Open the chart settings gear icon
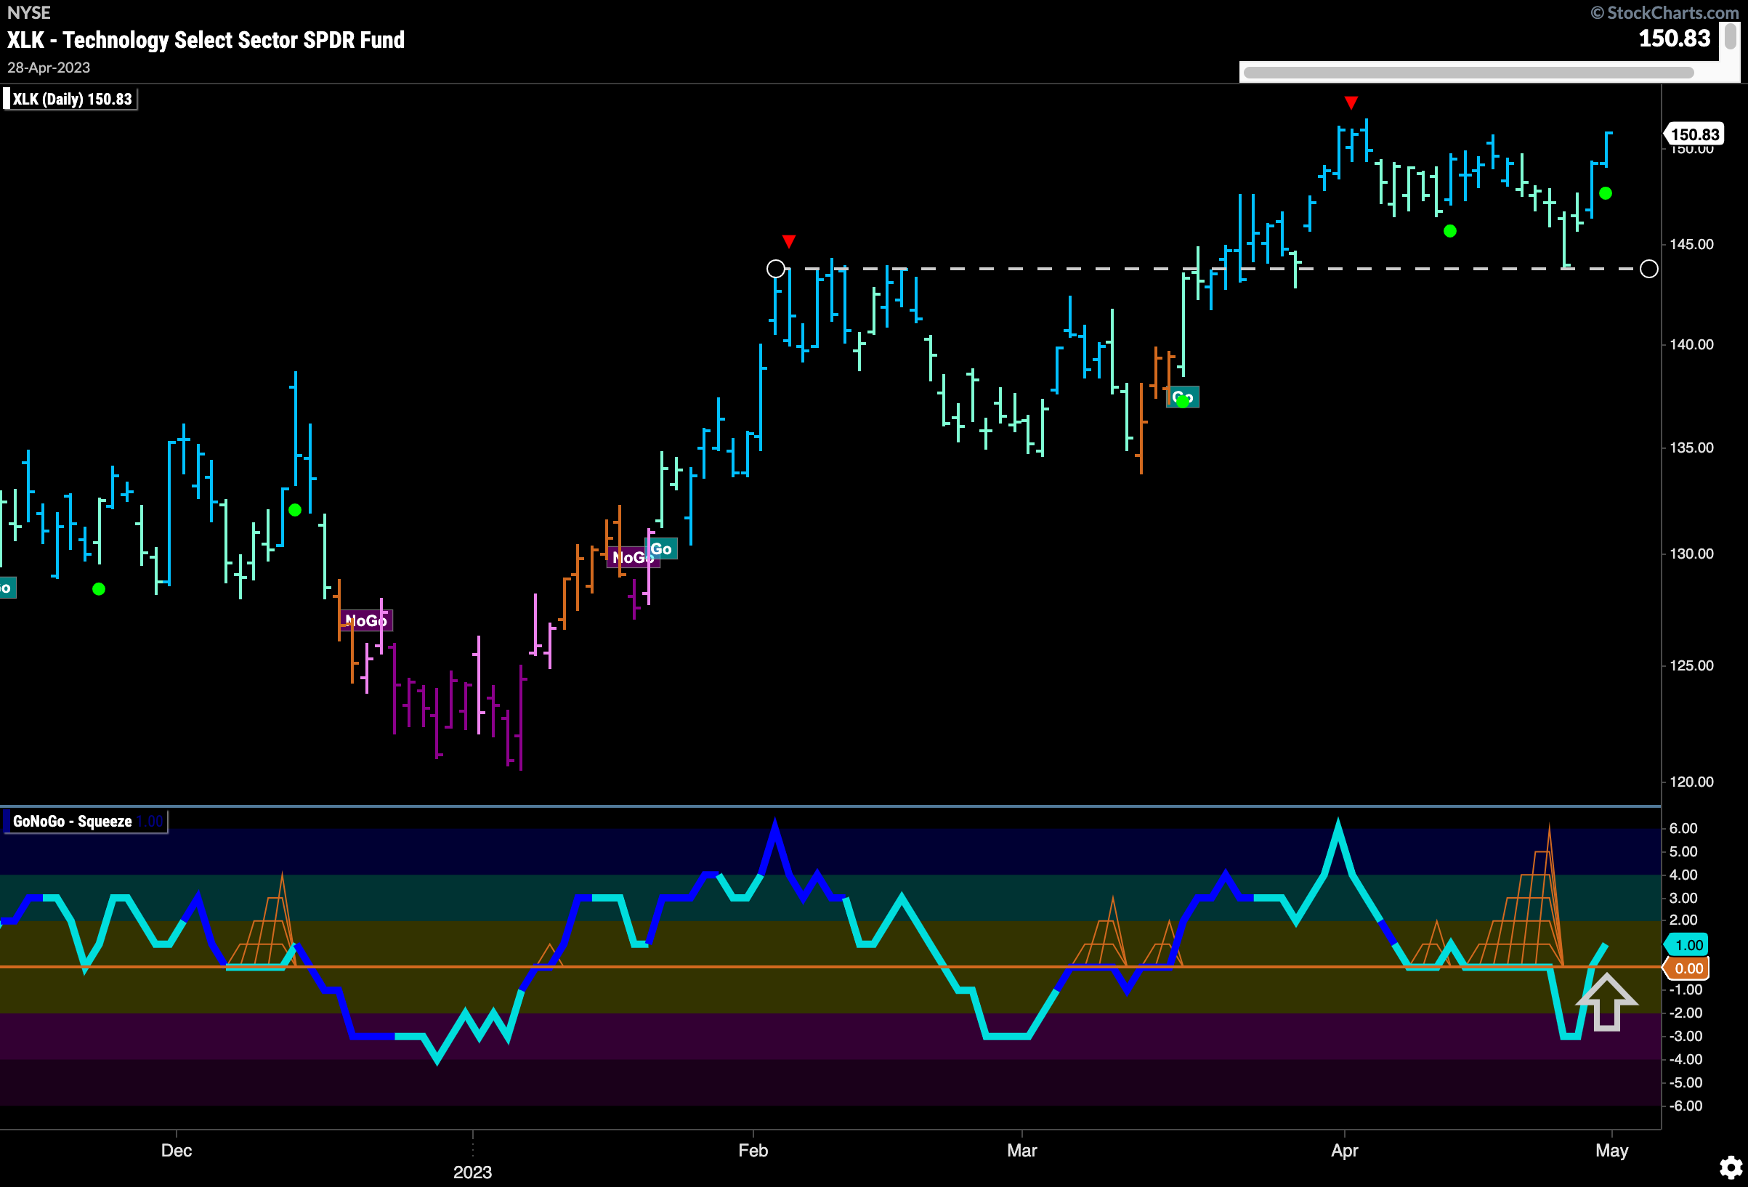Screen dimensions: 1748x1187 pos(1730,1167)
